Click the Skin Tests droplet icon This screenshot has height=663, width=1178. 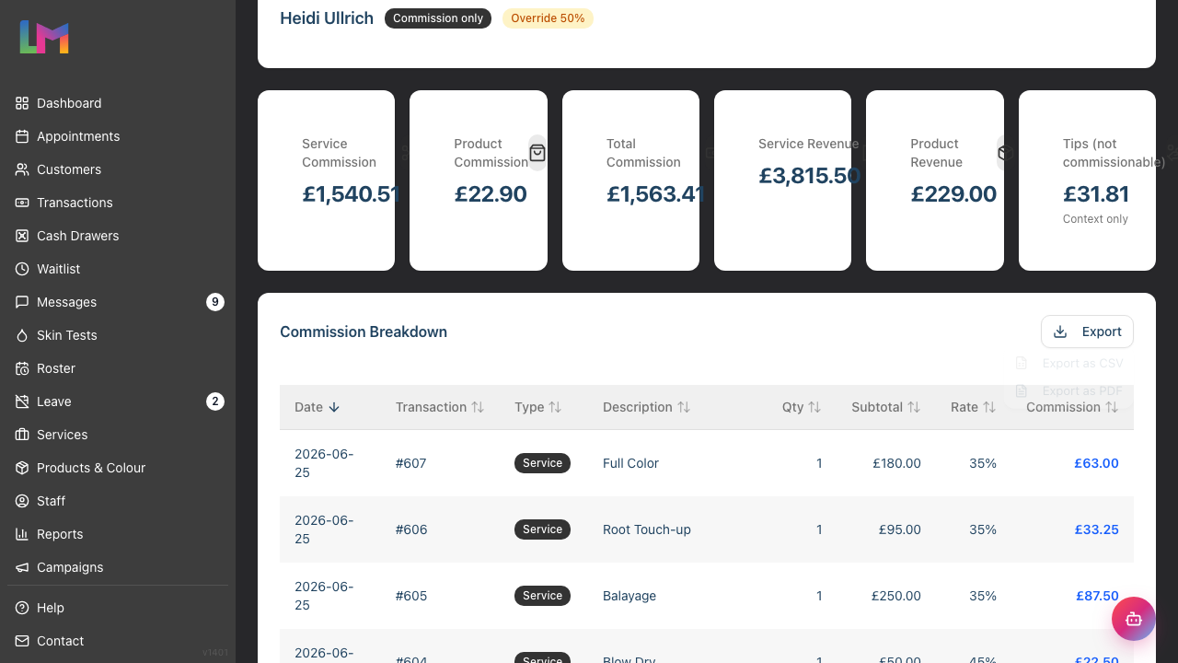[x=22, y=335]
